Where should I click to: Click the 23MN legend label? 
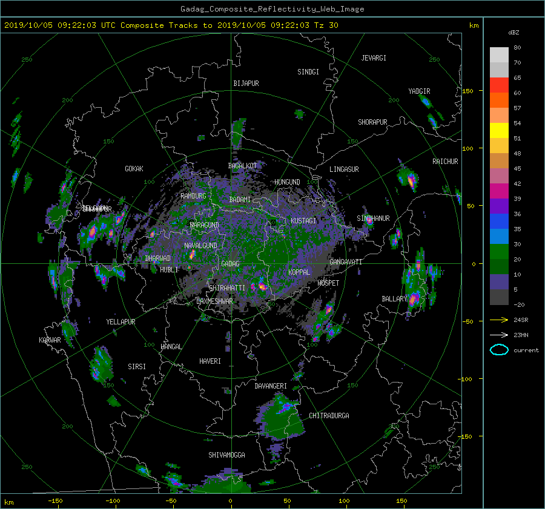[521, 335]
